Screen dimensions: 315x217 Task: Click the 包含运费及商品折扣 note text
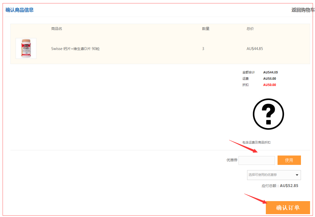[256, 142]
